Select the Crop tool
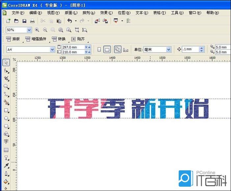Screen dimensions: 231x191 [6, 79]
